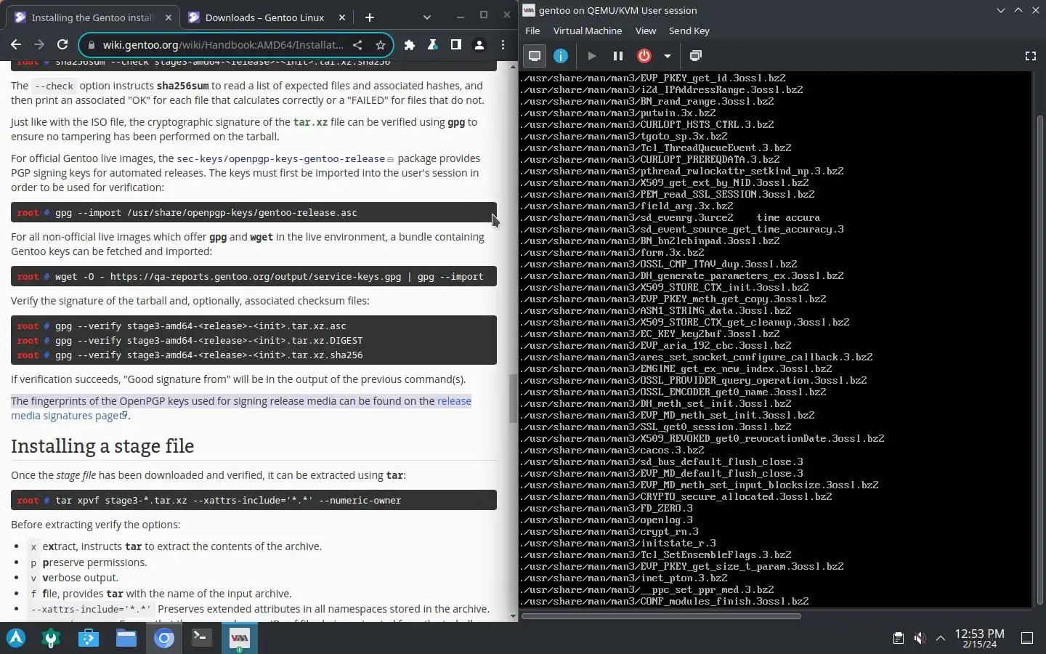Show desktop peek button
1046x654 pixels.
coord(1027,638)
